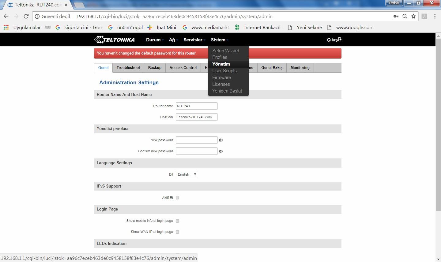The height and width of the screenshot is (262, 441).
Task: Click the browser address bar URL
Action: pyautogui.click(x=174, y=17)
